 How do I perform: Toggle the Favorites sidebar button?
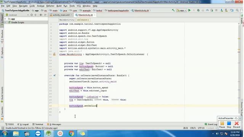[x=2, y=113]
